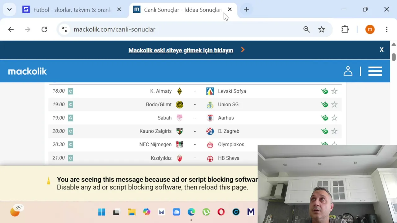Click the HB Sheva team crest

(210, 158)
